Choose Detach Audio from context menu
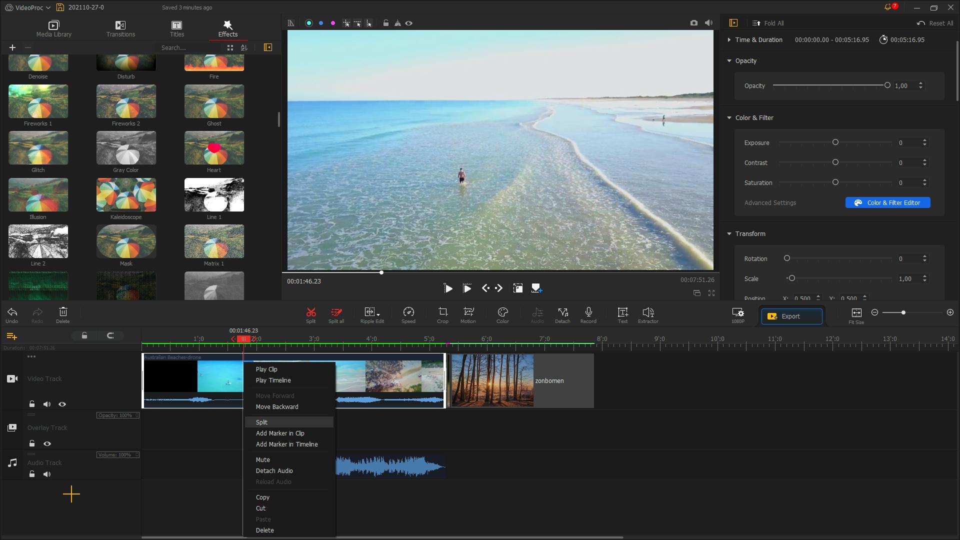 tap(274, 471)
